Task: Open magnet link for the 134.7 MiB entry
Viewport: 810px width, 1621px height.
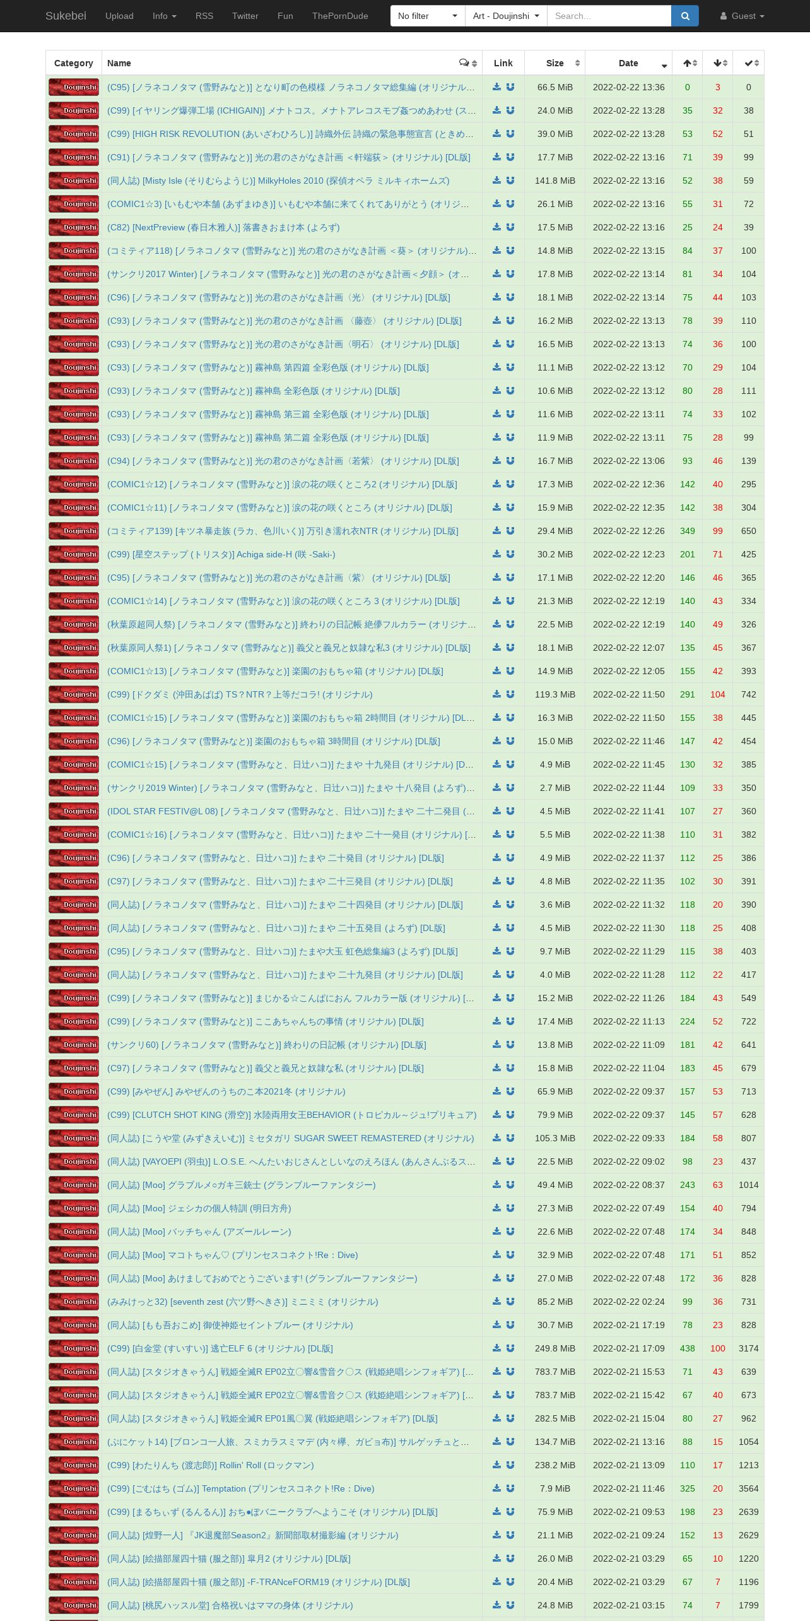Action: coord(510,1442)
